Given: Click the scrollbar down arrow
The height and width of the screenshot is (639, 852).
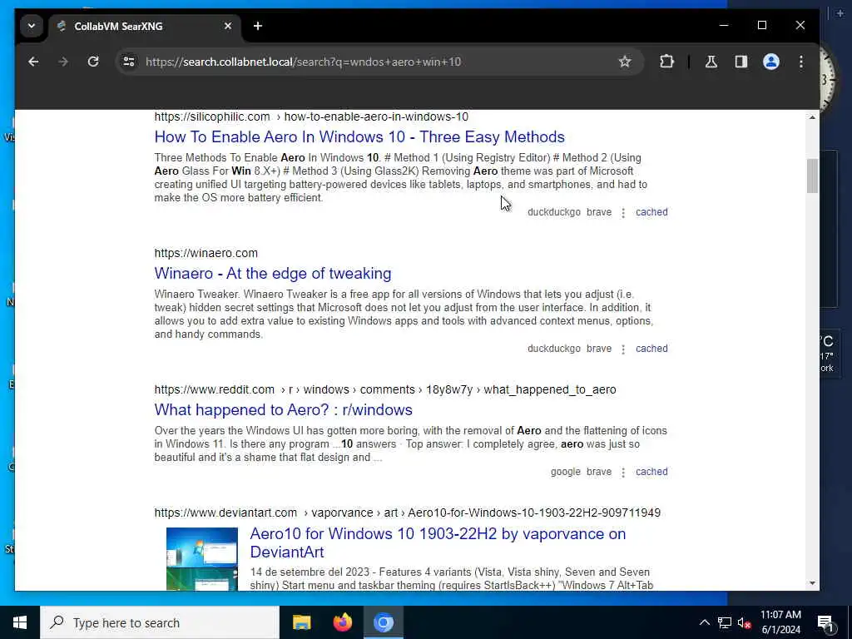Looking at the screenshot, I should click(812, 583).
